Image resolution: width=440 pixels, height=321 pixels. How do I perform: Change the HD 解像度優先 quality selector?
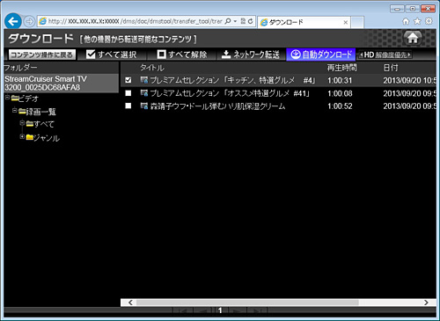point(385,55)
